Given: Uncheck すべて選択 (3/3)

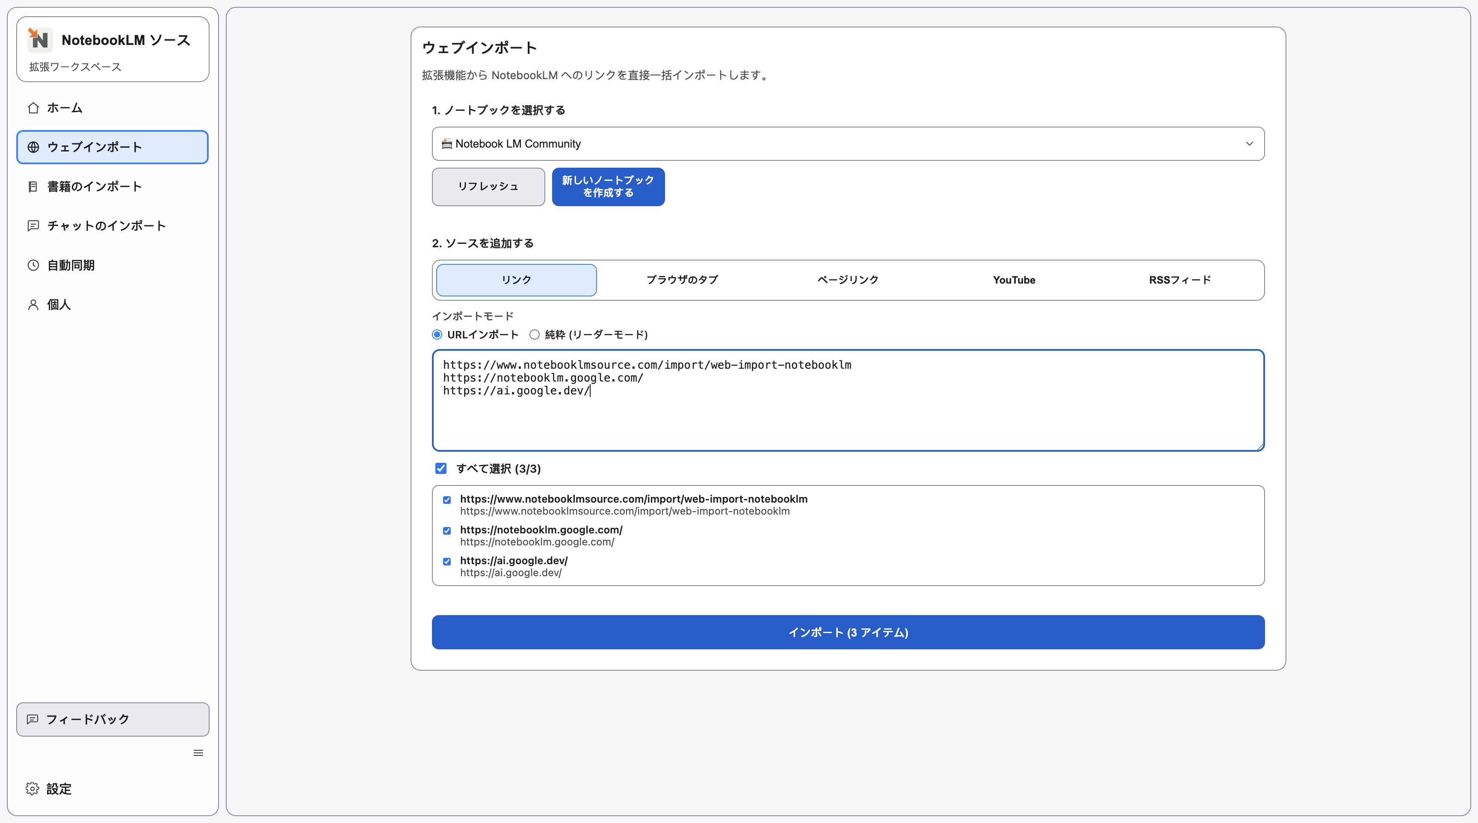Looking at the screenshot, I should 440,468.
